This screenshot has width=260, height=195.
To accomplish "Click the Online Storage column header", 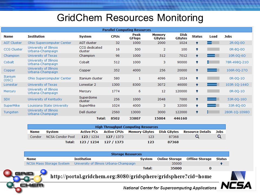I will pyautogui.click(x=170, y=159).
